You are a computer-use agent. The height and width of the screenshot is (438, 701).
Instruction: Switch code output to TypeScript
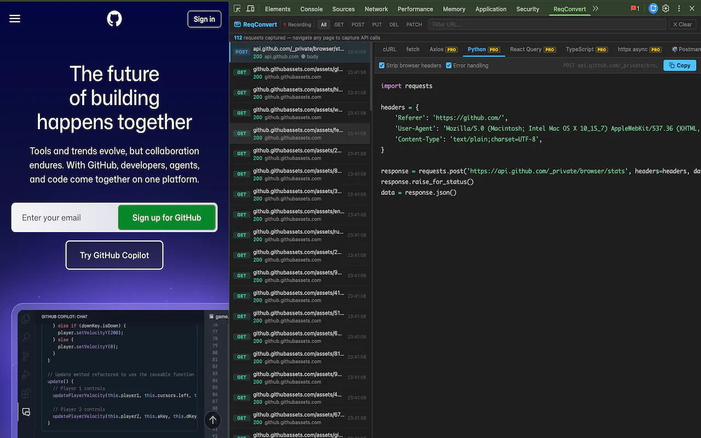[x=587, y=49]
